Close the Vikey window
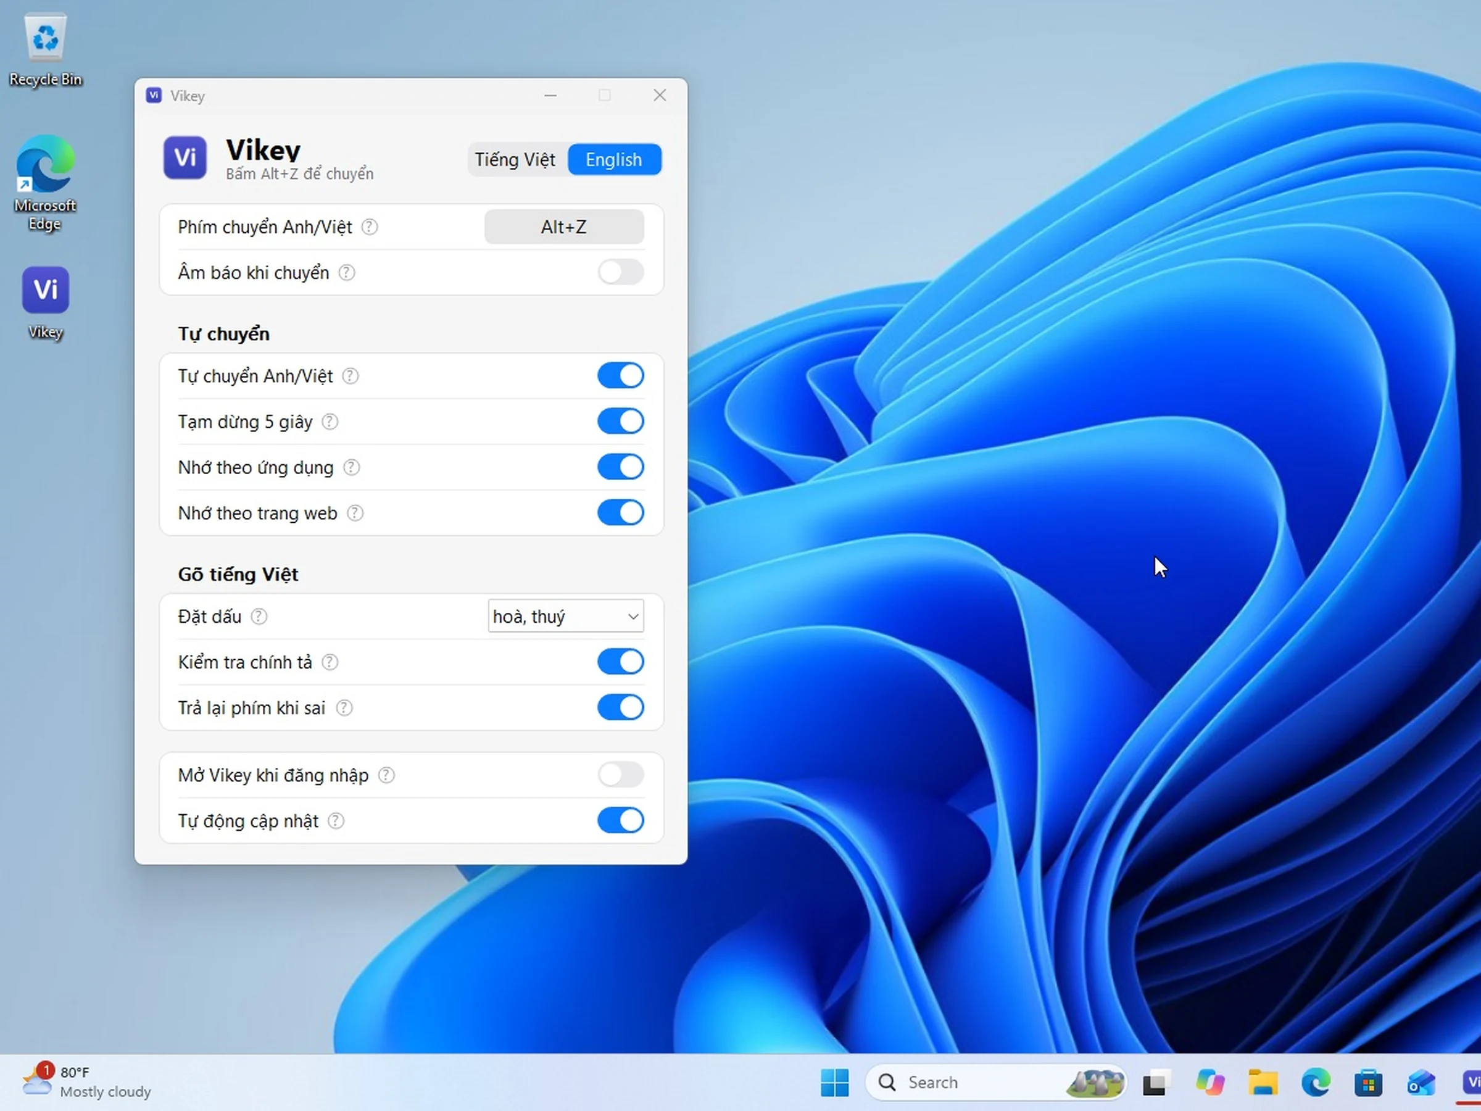 tap(660, 96)
